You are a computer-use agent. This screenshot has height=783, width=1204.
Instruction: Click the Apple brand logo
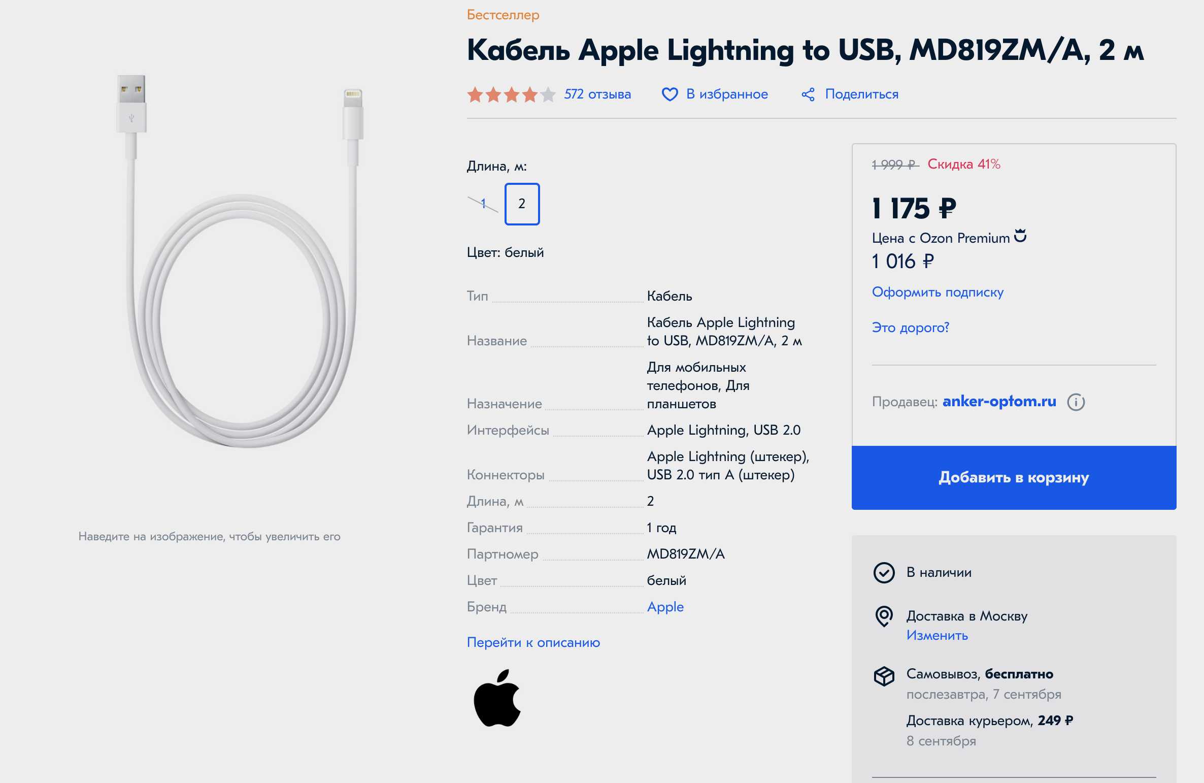(x=497, y=698)
